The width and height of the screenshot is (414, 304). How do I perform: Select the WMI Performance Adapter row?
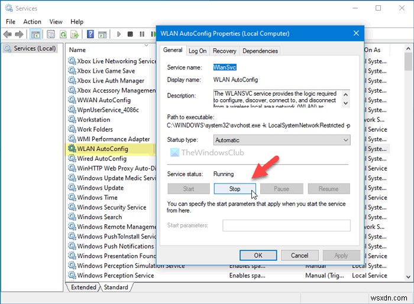111,139
